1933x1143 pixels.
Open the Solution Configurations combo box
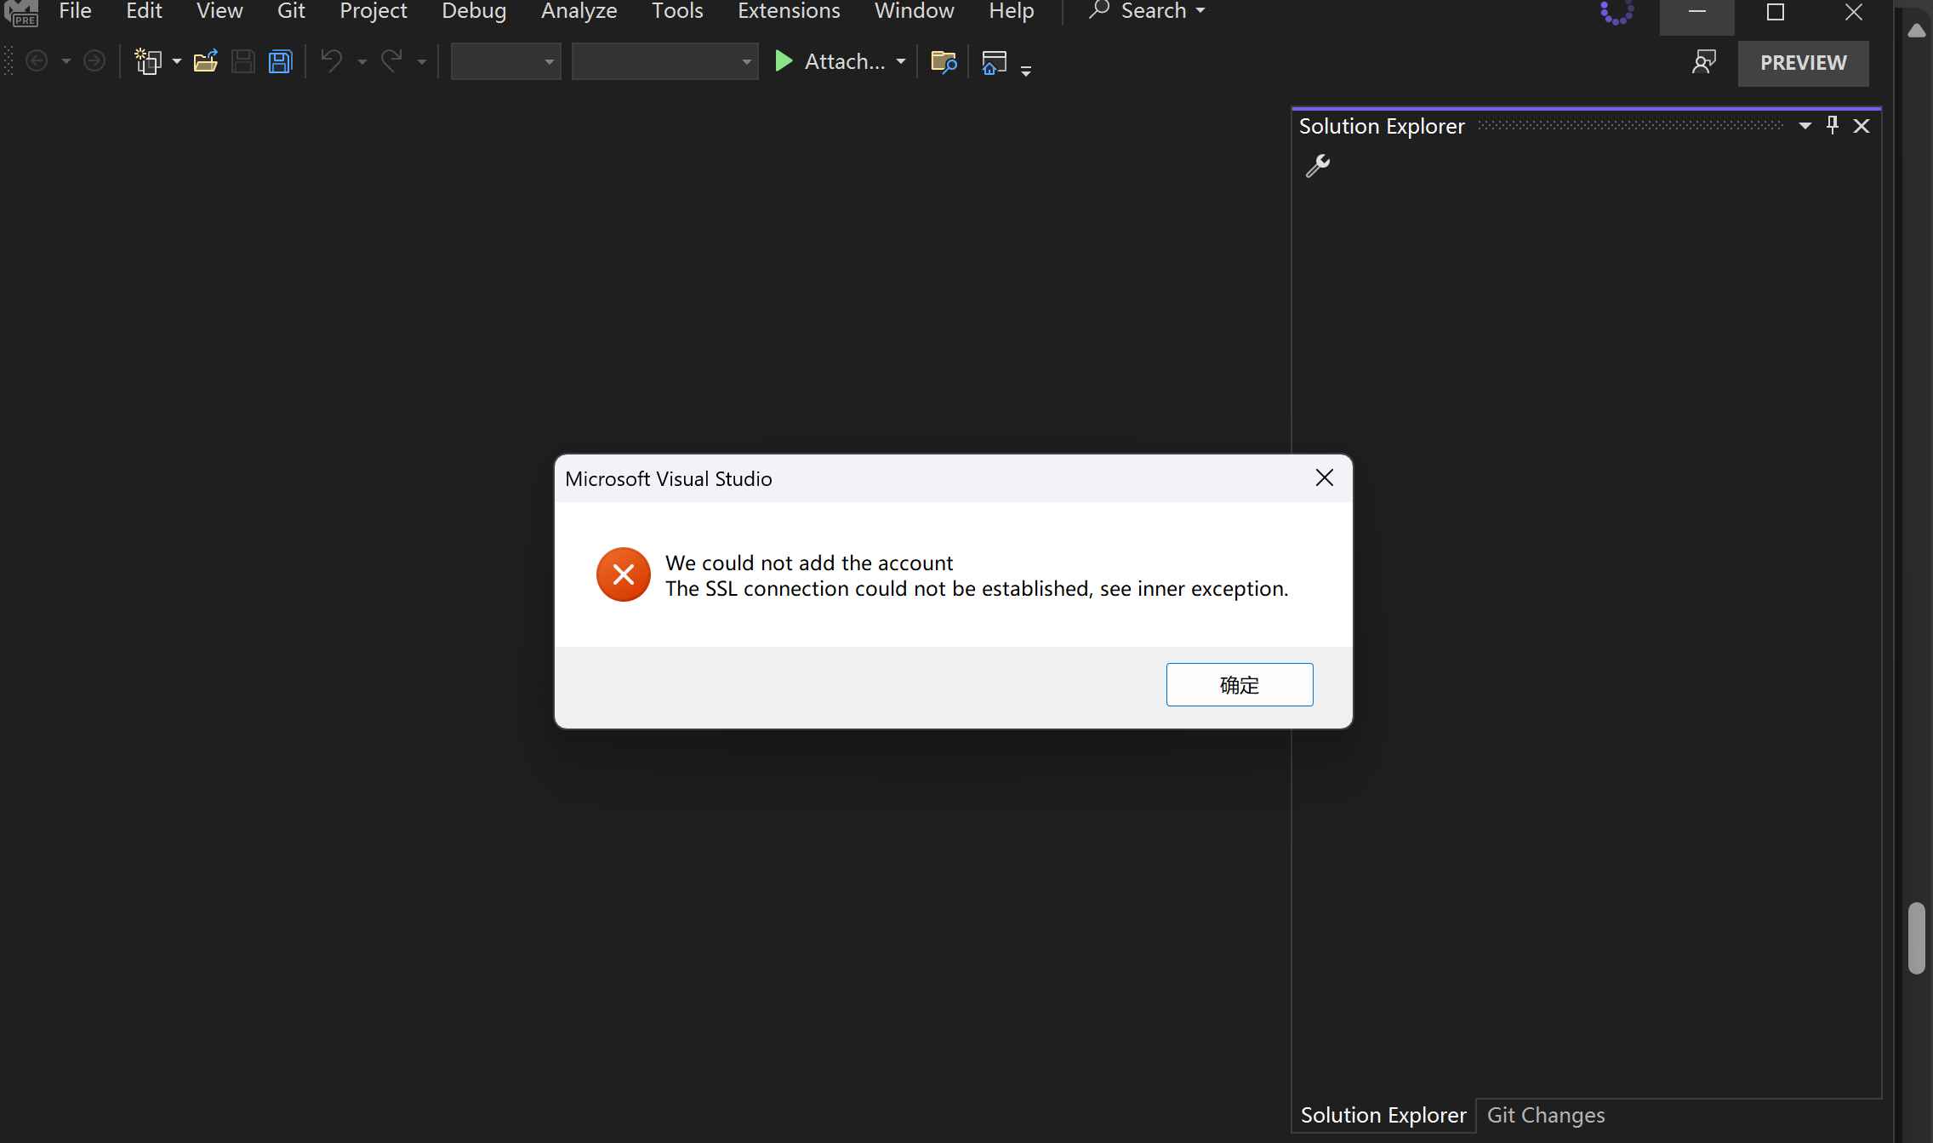coord(505,61)
